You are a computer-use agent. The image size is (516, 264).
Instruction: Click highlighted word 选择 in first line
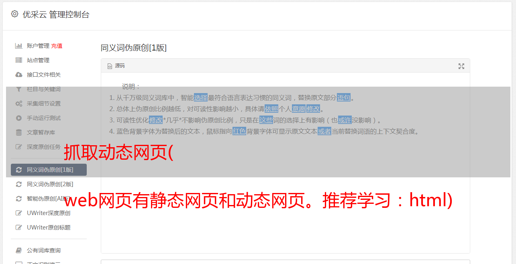tap(201, 97)
